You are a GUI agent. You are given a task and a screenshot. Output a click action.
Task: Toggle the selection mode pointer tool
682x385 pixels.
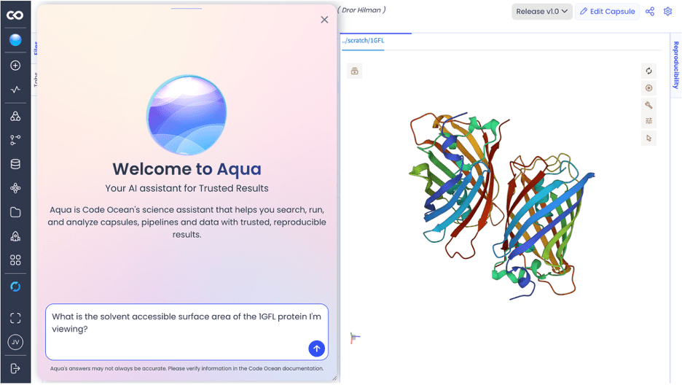[x=648, y=138]
